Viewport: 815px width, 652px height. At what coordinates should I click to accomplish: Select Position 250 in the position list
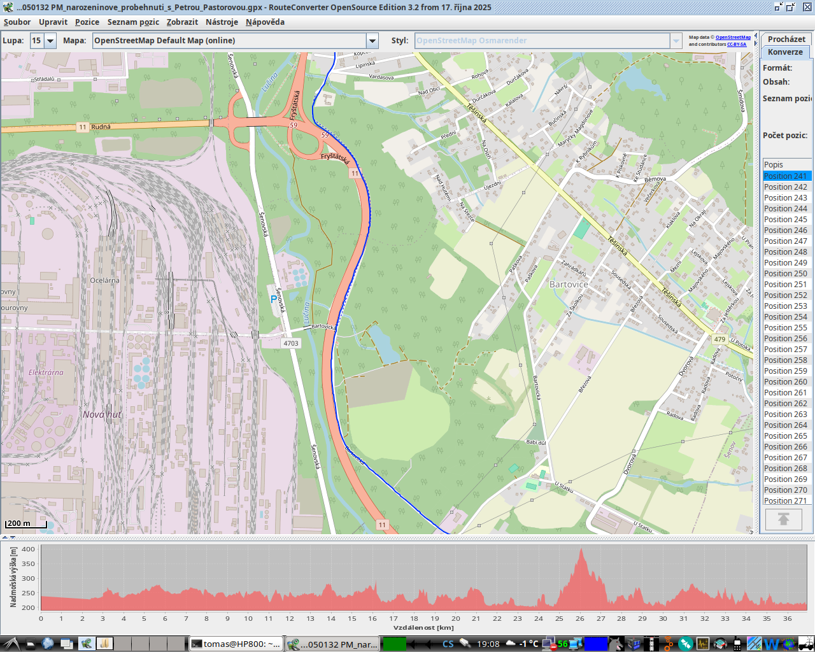(786, 274)
